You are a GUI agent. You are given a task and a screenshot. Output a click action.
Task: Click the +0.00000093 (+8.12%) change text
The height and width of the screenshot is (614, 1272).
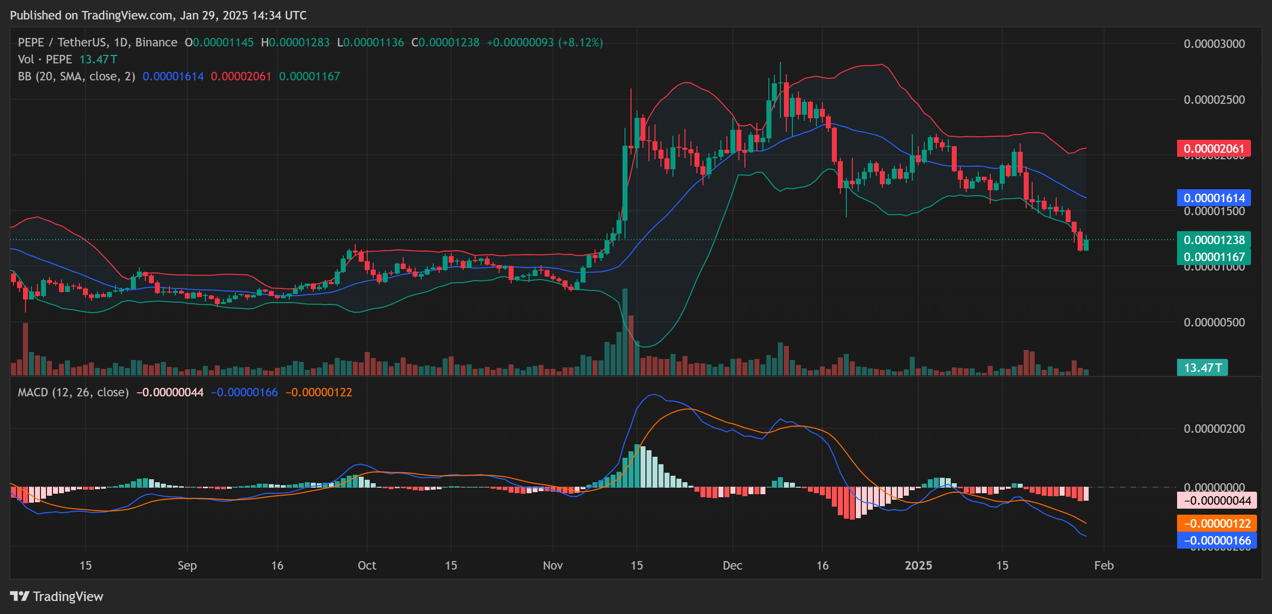point(545,42)
